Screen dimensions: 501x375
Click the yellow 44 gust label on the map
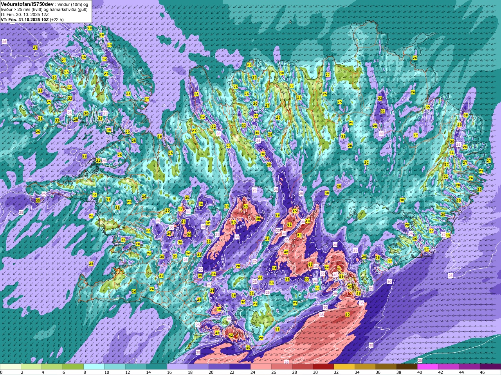[327, 267]
